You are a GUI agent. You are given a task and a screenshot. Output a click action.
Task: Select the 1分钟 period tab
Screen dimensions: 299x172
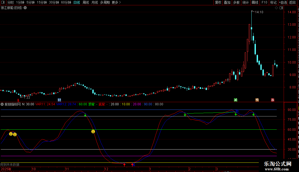pos(20,2)
